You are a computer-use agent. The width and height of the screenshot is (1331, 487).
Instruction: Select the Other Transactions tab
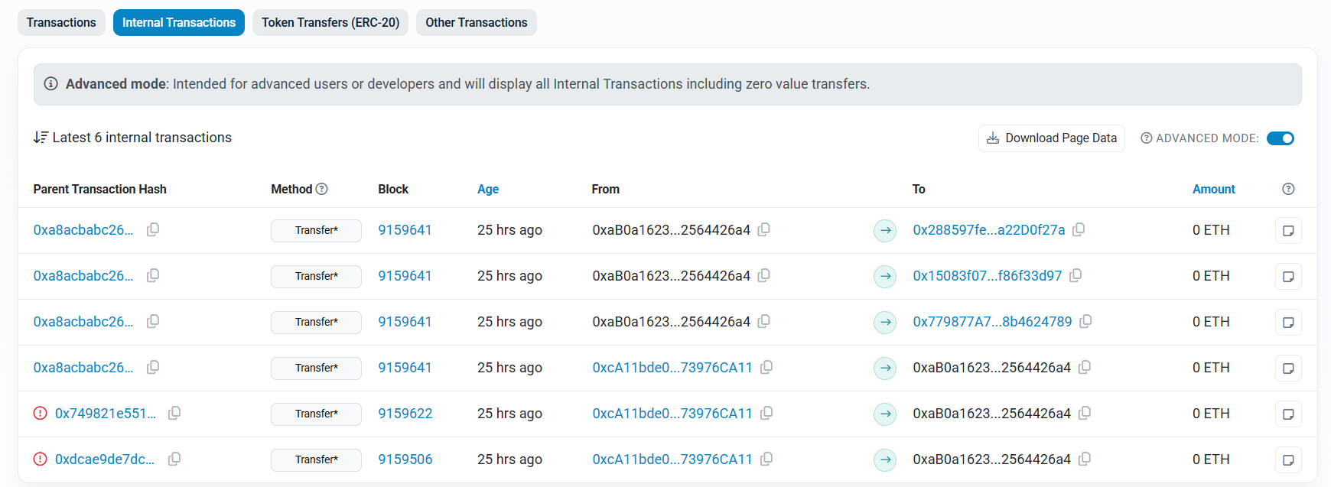pyautogui.click(x=476, y=22)
